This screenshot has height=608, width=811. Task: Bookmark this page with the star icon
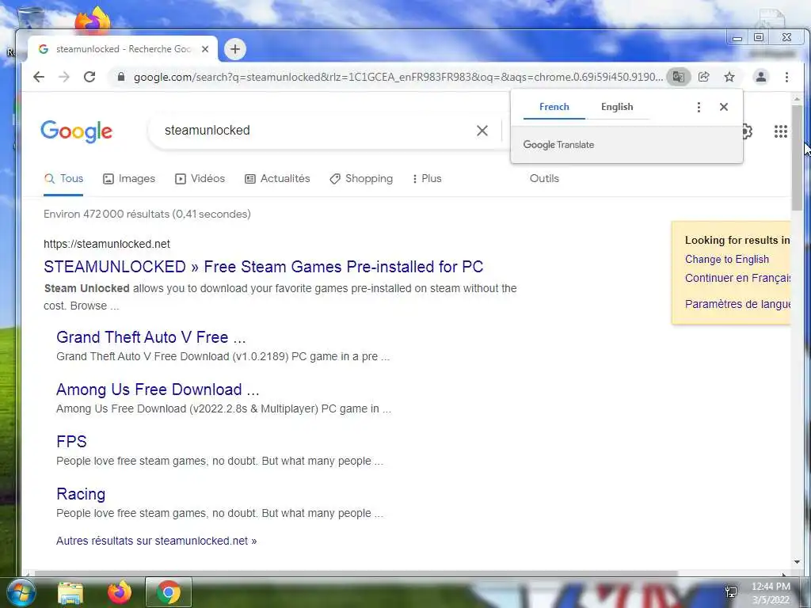(729, 77)
